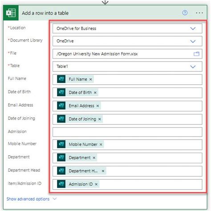This screenshot has height=211, width=211.
Task: Click inside the Mobile Number field after the token
Action: (153, 145)
